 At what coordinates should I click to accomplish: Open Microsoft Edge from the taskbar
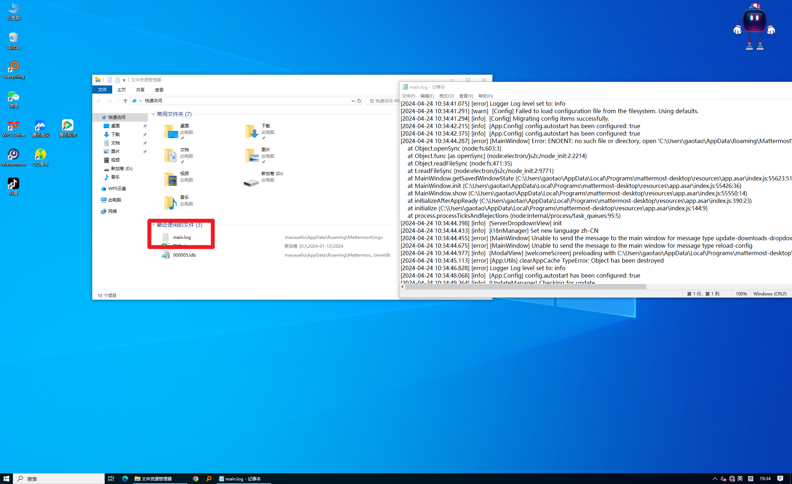pos(125,479)
